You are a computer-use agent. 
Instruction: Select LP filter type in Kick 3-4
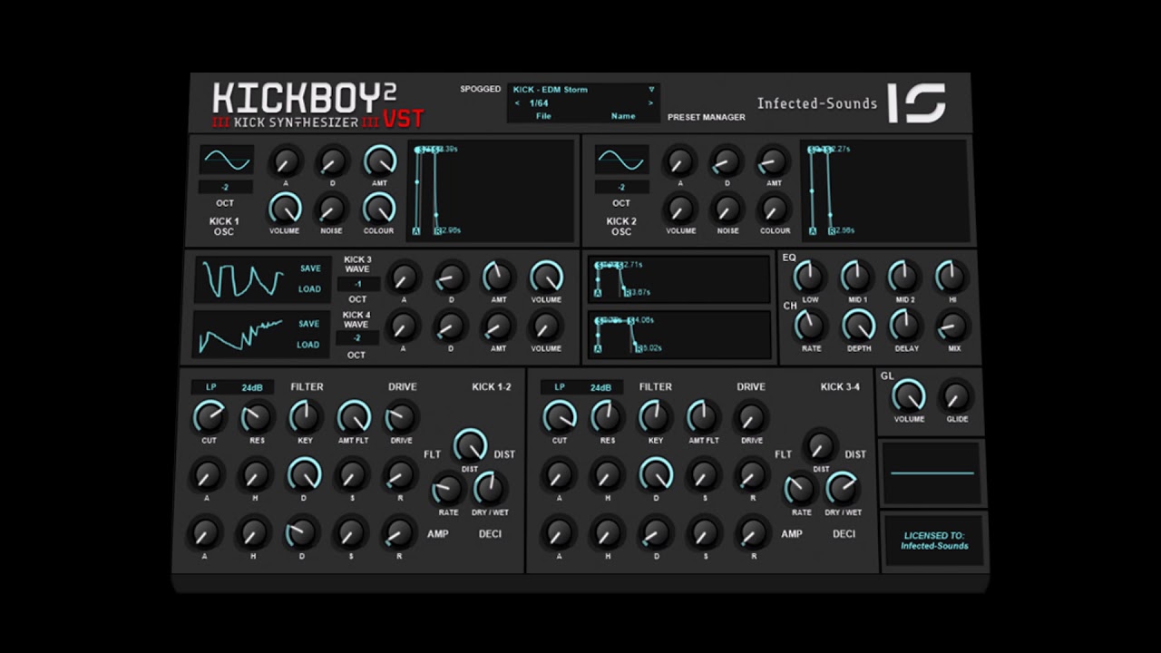pyautogui.click(x=560, y=387)
